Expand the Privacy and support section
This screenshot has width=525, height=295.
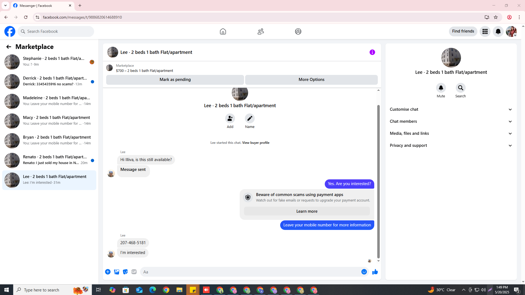pos(451,145)
